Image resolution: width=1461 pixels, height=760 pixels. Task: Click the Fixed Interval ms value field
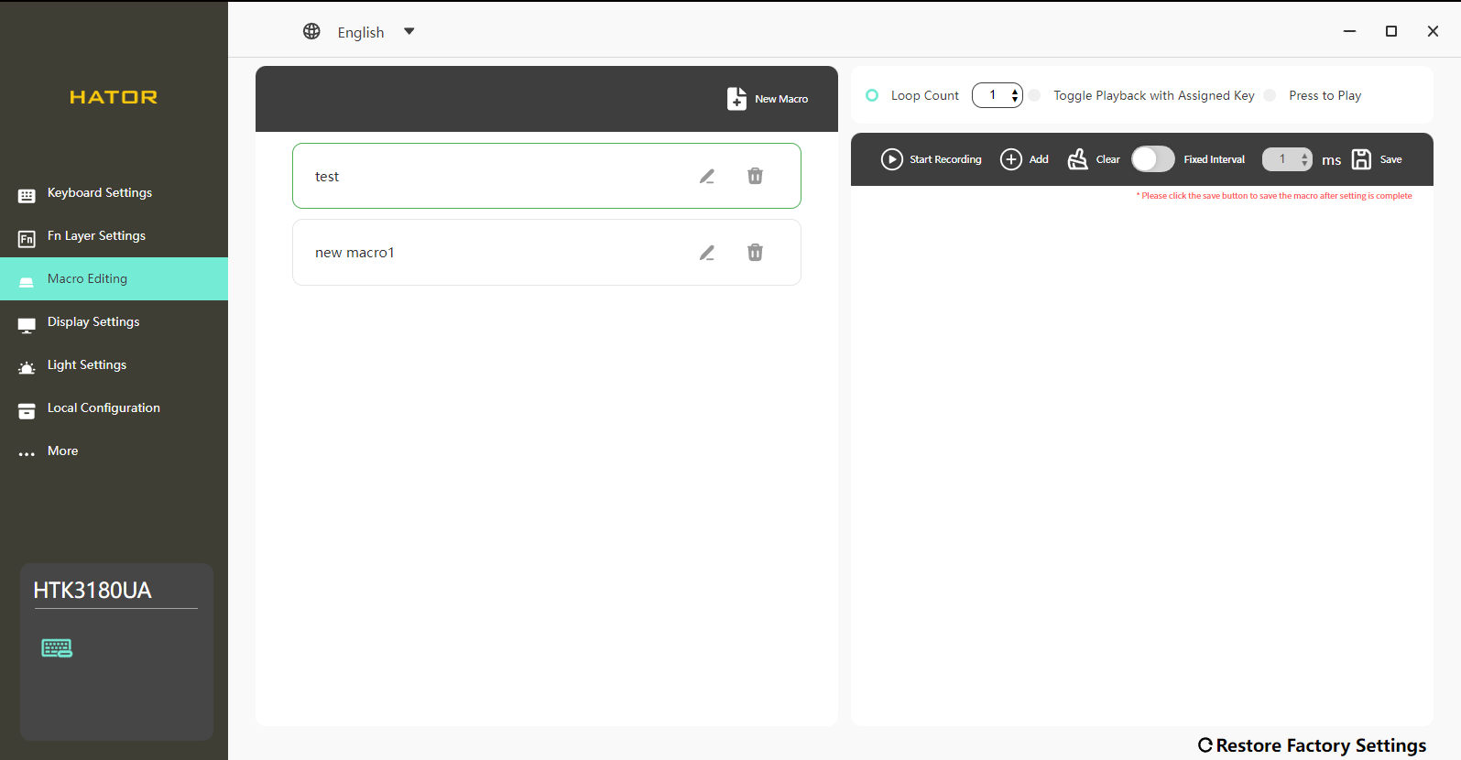[x=1281, y=159]
